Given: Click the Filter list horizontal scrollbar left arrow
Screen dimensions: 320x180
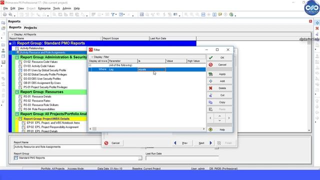Looking at the screenshot, I should 90,129.
